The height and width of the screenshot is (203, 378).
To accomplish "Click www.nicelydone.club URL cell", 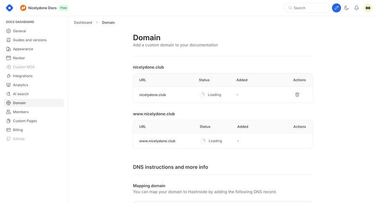I will click(x=157, y=141).
